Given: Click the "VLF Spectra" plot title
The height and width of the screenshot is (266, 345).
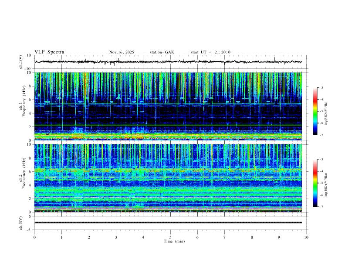Looking at the screenshot, I should (49, 52).
